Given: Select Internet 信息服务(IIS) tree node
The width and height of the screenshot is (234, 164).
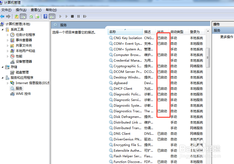Looking at the screenshot, I should tap(32, 83).
